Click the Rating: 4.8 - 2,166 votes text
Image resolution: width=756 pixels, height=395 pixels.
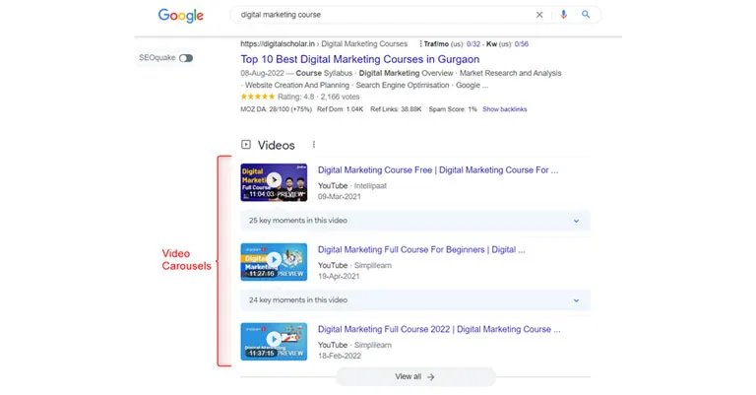point(319,97)
